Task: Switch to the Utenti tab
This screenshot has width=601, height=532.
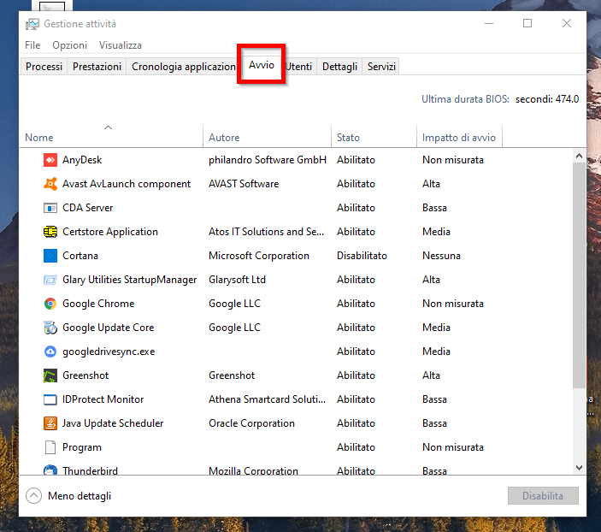Action: [300, 67]
